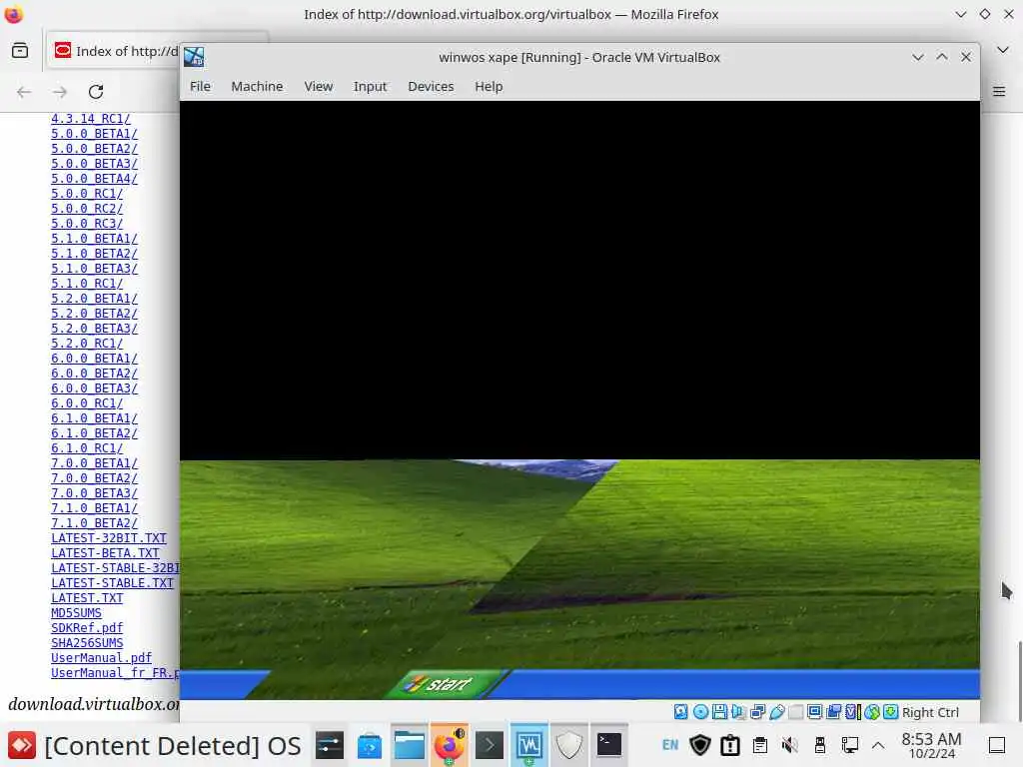This screenshot has width=1023, height=767.
Task: Click the USB devices icon in VirtualBox status bar
Action: point(776,712)
